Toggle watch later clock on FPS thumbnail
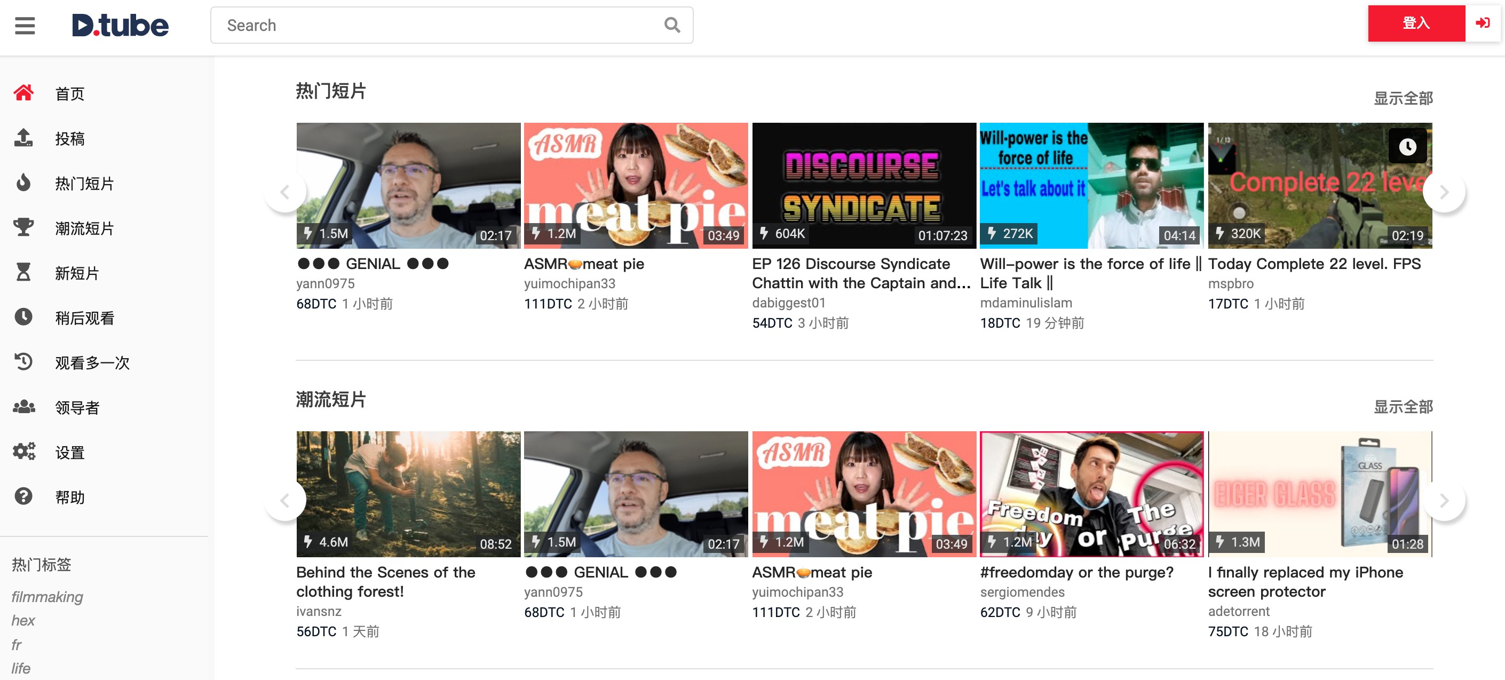Image resolution: width=1505 pixels, height=680 pixels. pyautogui.click(x=1407, y=146)
